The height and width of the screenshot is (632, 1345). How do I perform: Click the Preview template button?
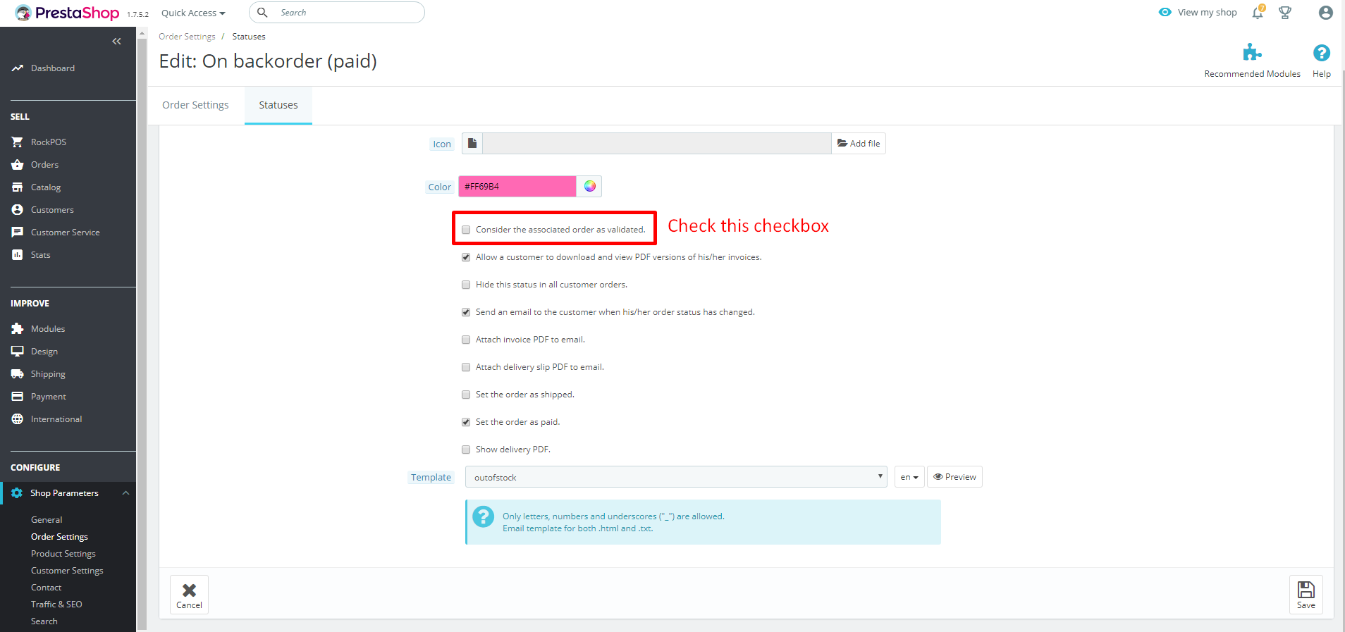[x=954, y=477]
